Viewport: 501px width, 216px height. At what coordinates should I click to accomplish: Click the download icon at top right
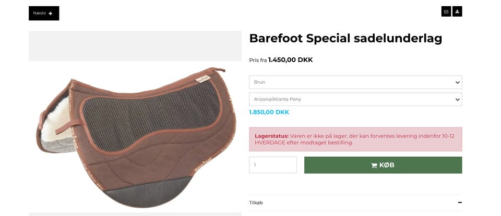457,11
